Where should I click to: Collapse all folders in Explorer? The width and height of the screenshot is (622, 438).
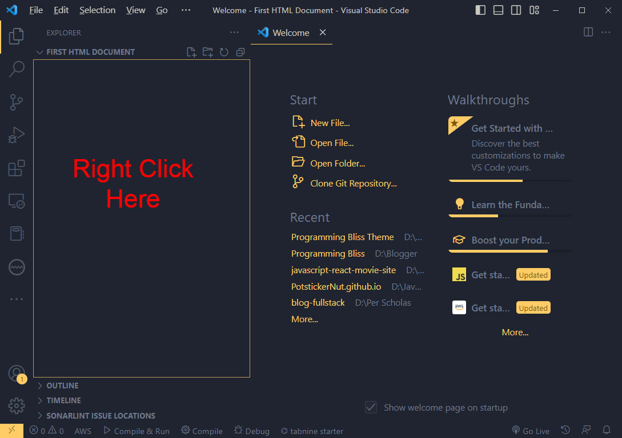pyautogui.click(x=240, y=52)
